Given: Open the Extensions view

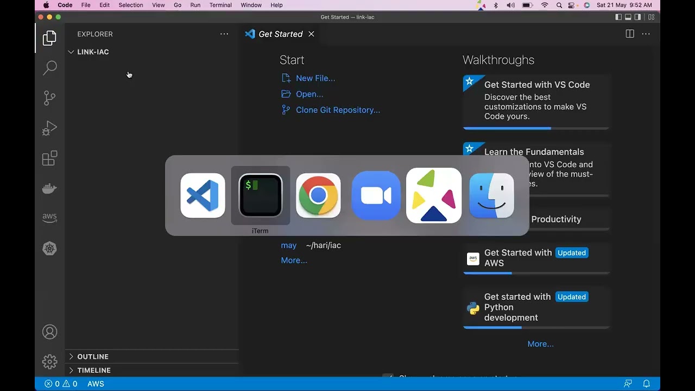Looking at the screenshot, I should click(49, 159).
